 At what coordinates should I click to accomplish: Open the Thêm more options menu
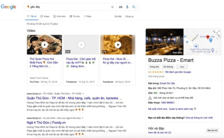(x=87, y=17)
